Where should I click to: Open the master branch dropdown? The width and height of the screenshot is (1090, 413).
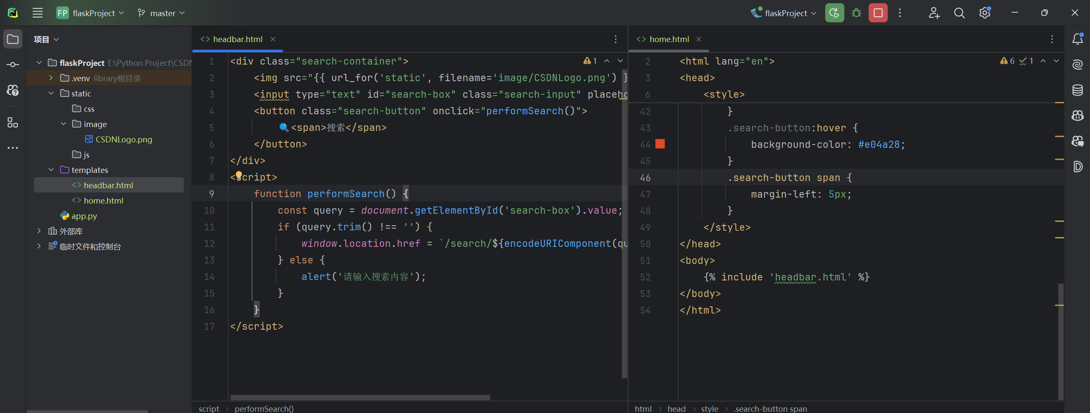point(161,13)
